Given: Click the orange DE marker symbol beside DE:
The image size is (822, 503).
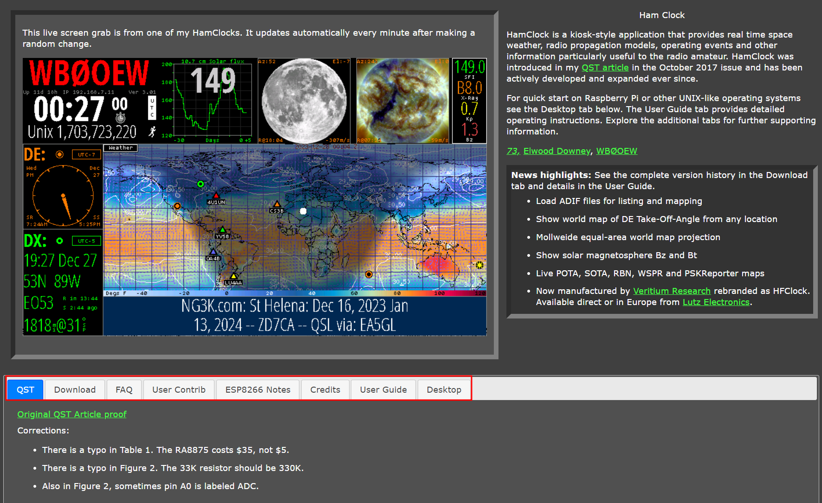Looking at the screenshot, I should click(59, 154).
